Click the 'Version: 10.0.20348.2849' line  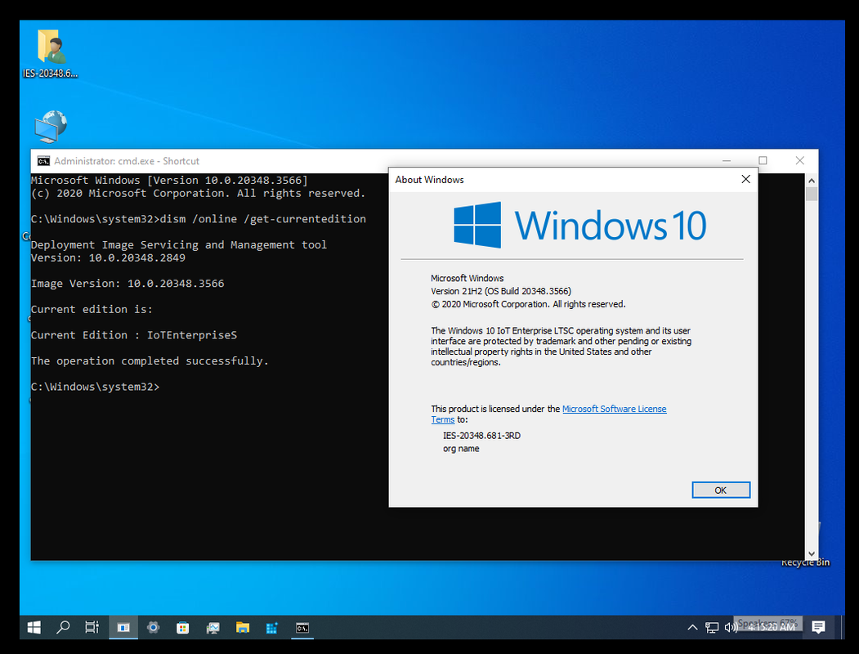click(x=108, y=258)
